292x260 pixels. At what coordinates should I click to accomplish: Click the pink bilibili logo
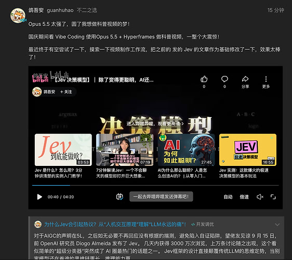[x=40, y=79]
